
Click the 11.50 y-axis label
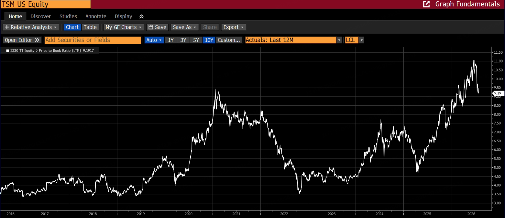point(498,52)
